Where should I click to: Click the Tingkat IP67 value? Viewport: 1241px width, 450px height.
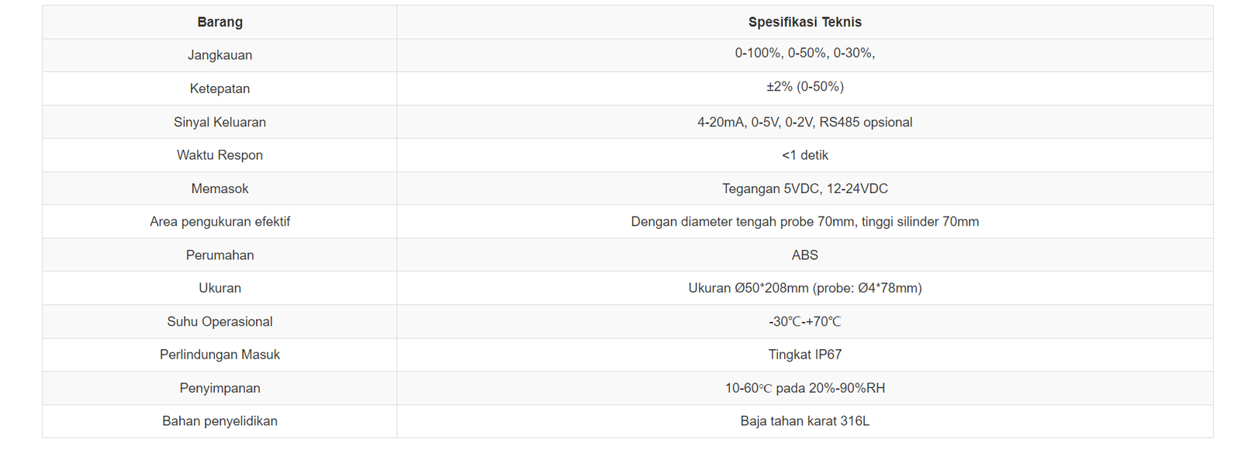(804, 355)
